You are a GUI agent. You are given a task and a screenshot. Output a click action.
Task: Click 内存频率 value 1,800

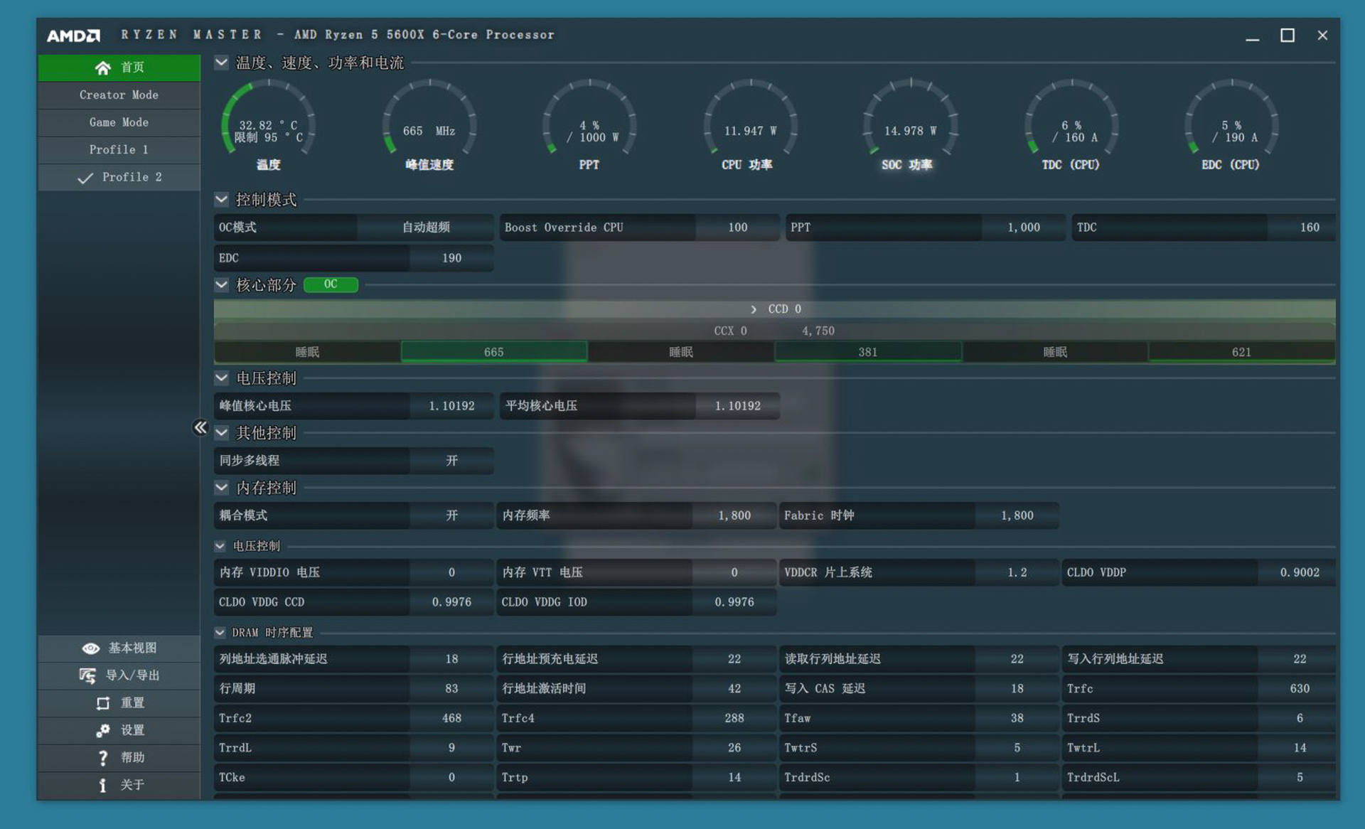734,515
